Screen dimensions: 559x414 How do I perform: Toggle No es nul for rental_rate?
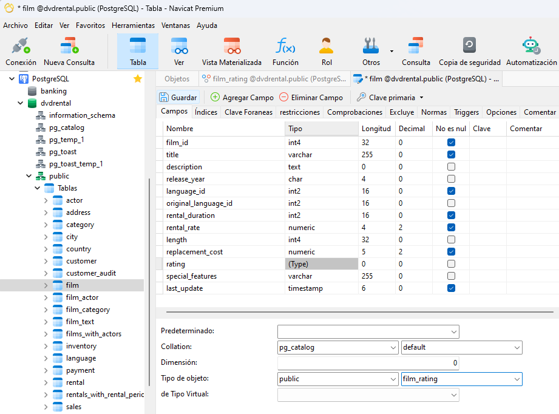[451, 227]
